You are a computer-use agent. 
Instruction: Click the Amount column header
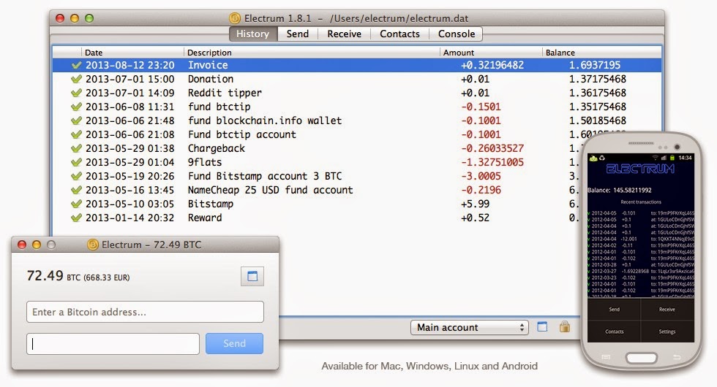(x=491, y=53)
